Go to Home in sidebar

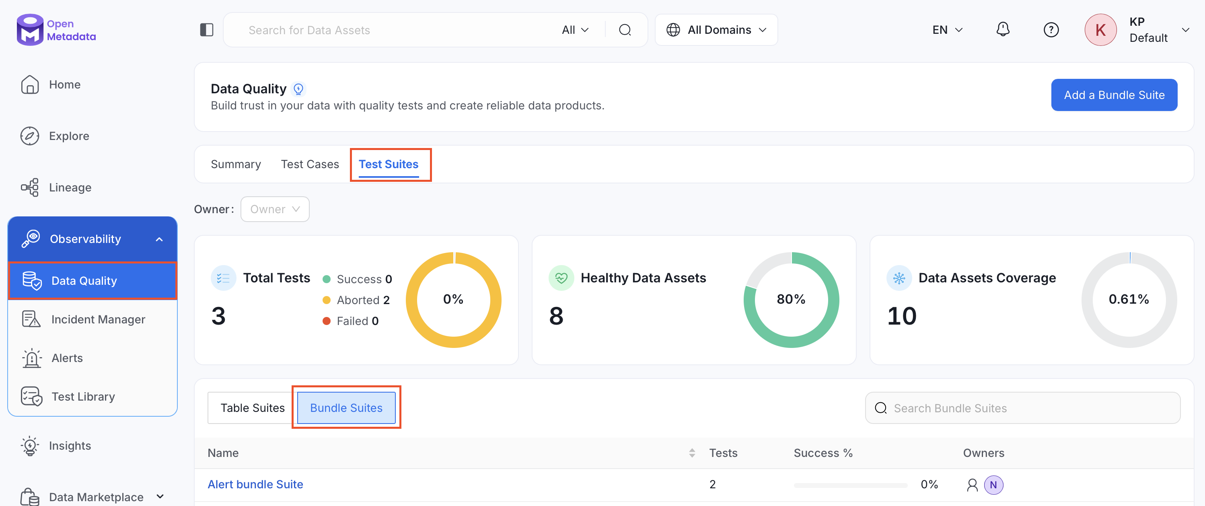coord(64,84)
